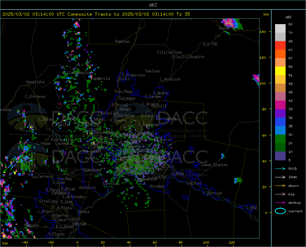Select the 80 dBZ light gray swatch

pos(280,28)
